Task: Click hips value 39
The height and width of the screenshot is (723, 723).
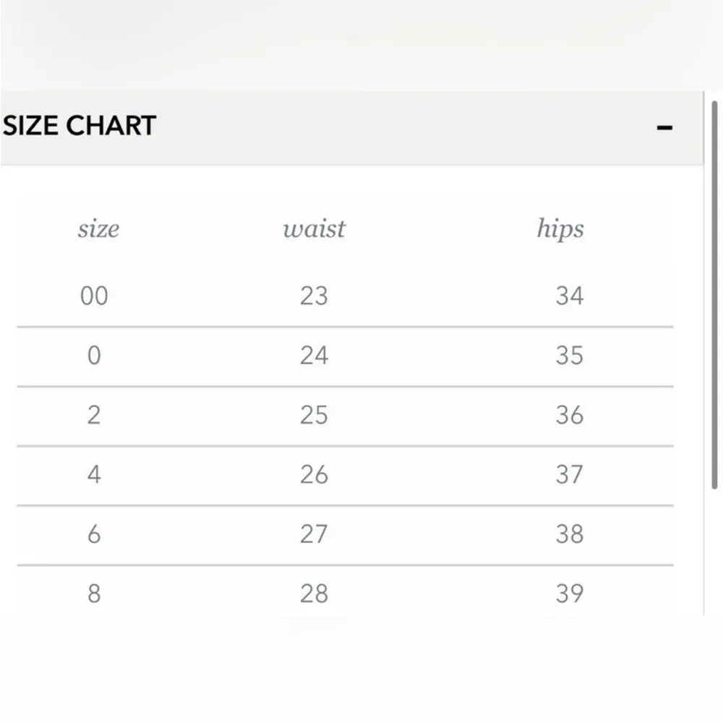Action: pyautogui.click(x=569, y=594)
